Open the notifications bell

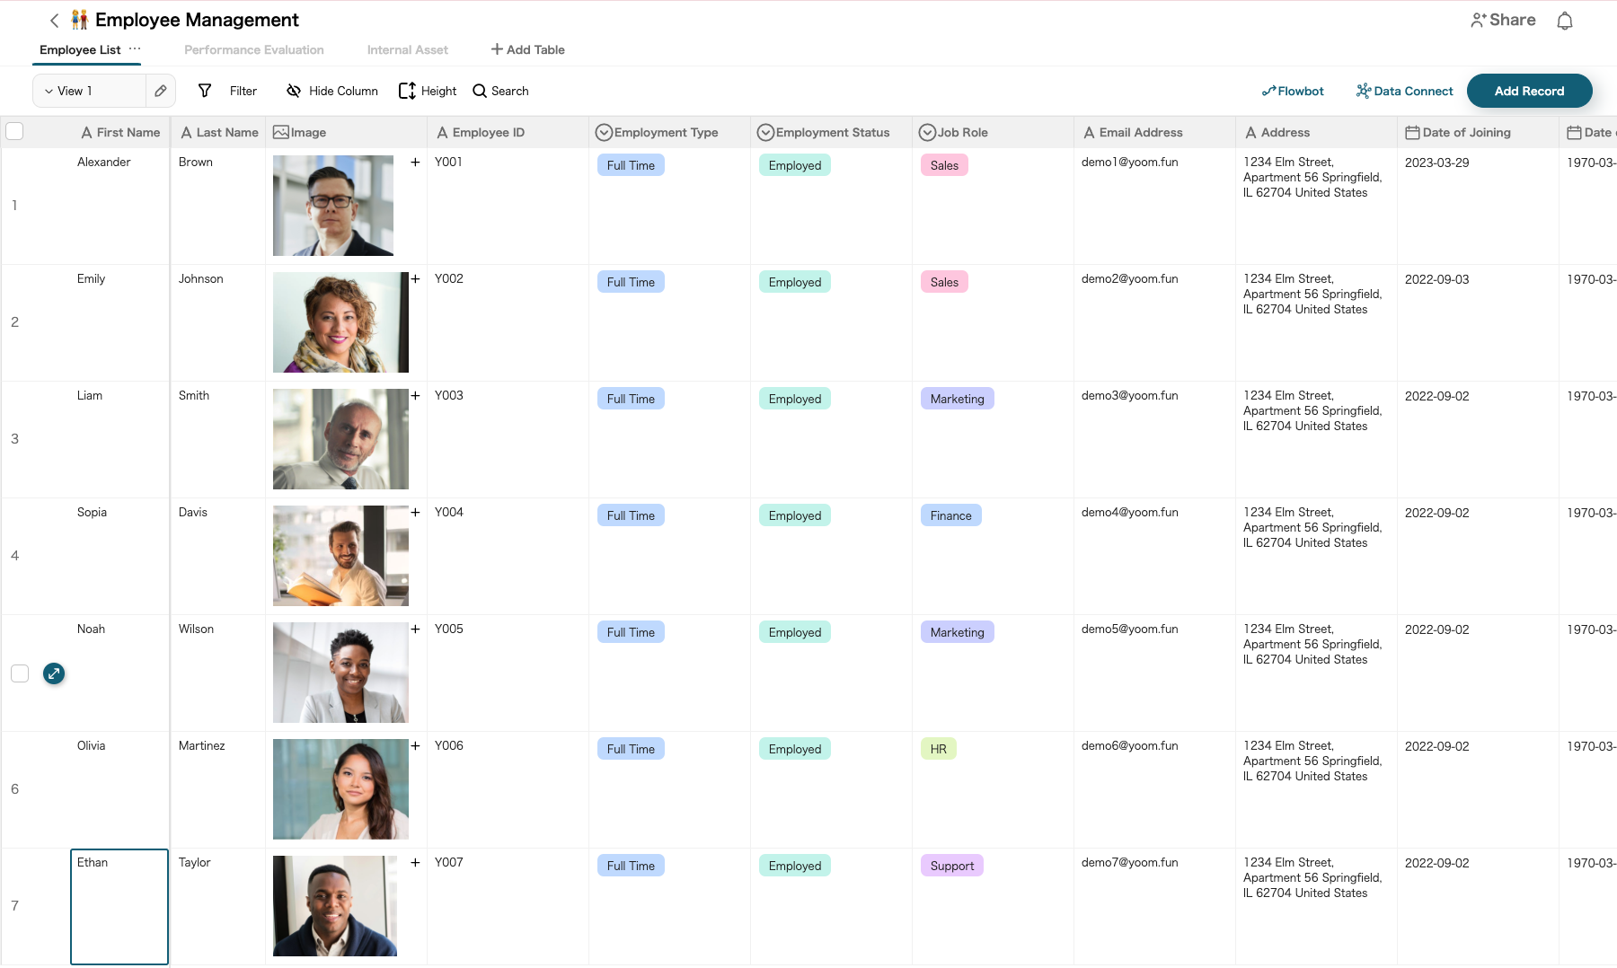click(x=1564, y=21)
